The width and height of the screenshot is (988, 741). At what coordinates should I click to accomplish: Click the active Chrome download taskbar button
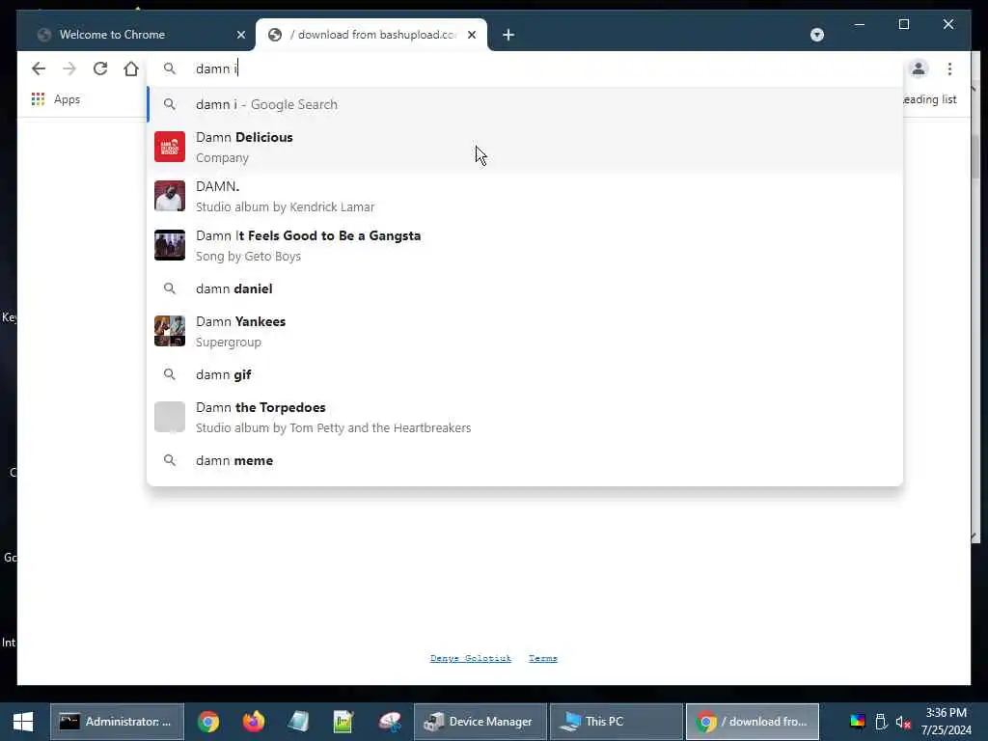tap(753, 722)
